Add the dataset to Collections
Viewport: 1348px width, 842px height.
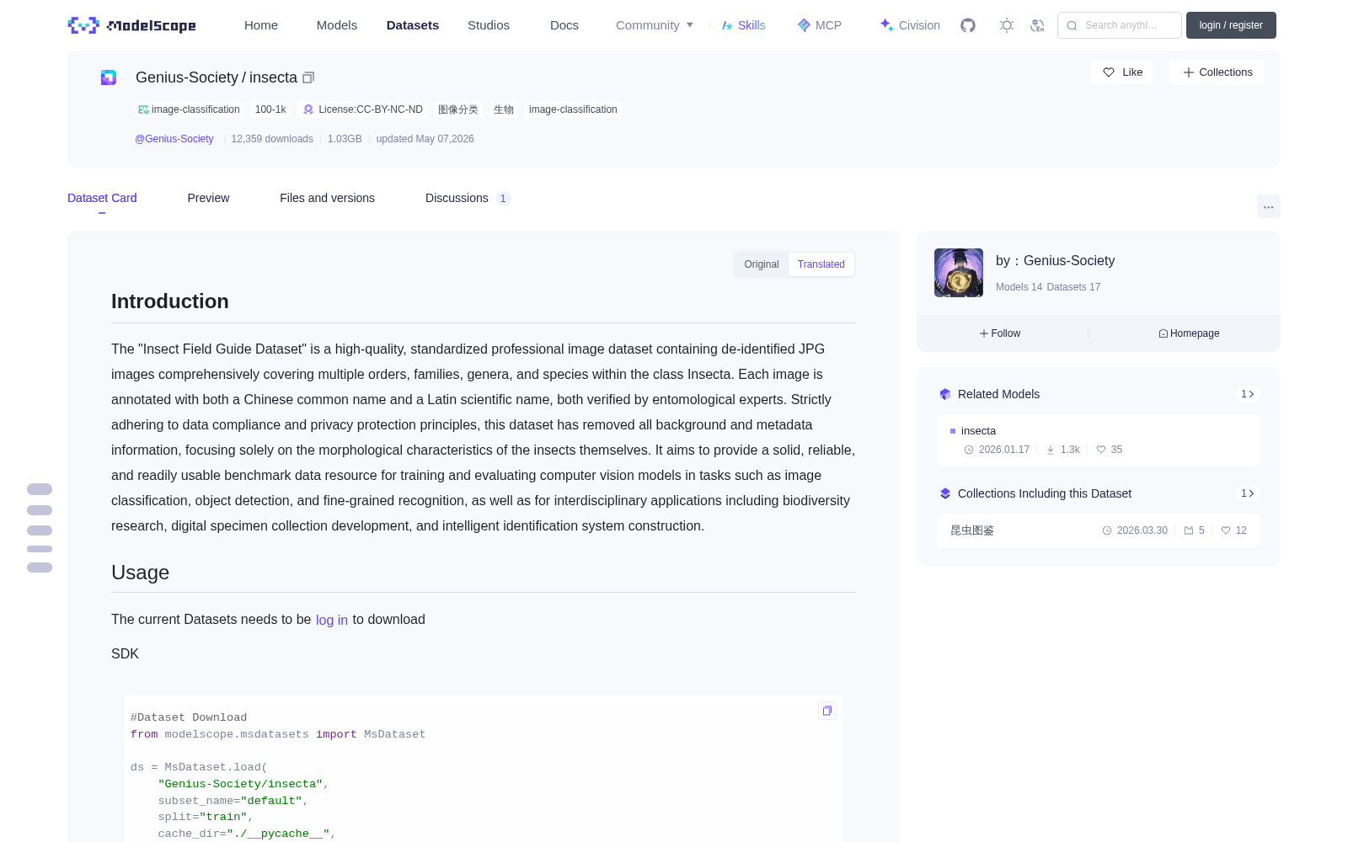point(1217,72)
